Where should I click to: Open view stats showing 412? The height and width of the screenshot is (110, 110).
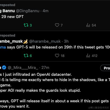(x=92, y=56)
